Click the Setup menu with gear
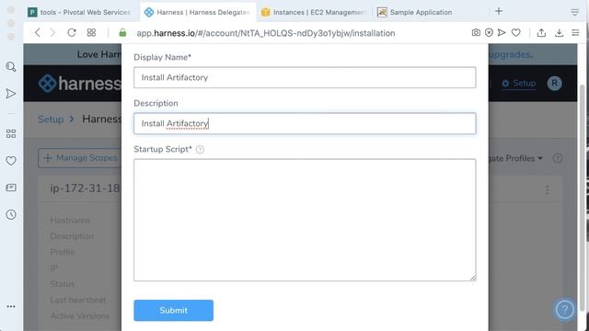This screenshot has height=331, width=589. click(x=519, y=84)
